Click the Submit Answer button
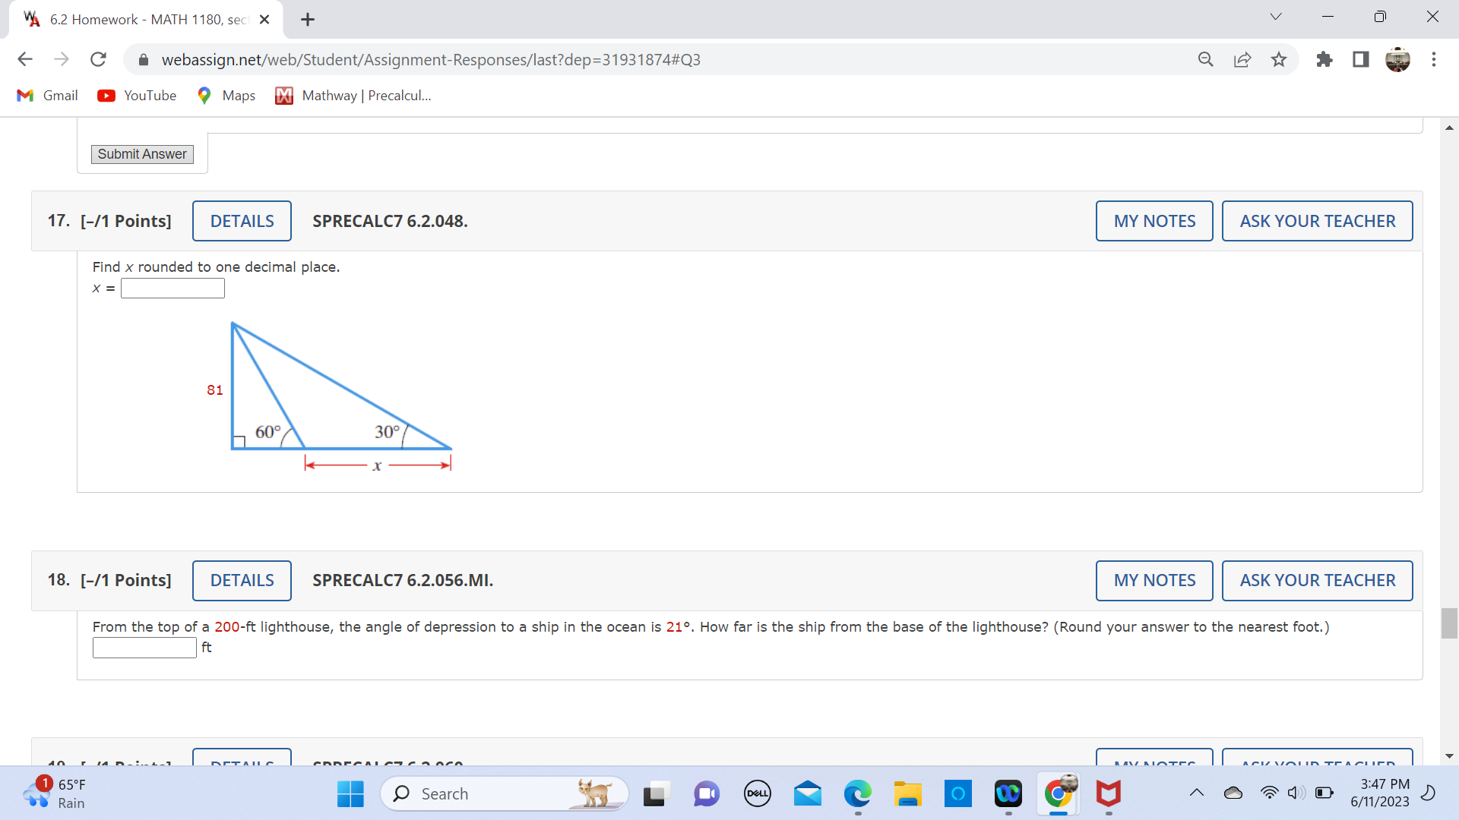 tap(141, 154)
